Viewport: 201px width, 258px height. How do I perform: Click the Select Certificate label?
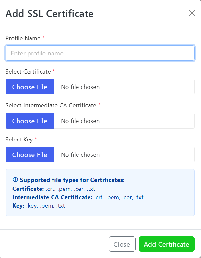pos(28,72)
